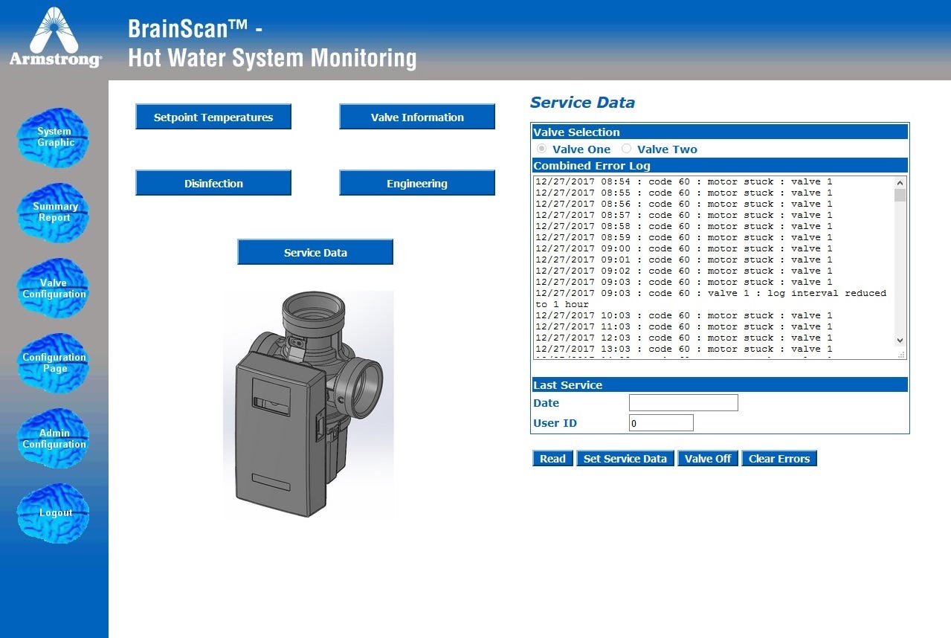Select the Valve Two radio button

click(x=626, y=149)
